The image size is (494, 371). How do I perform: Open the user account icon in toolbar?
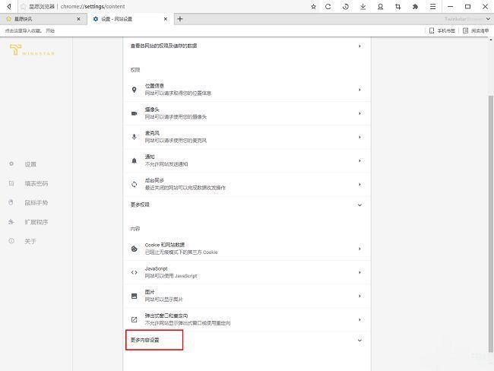click(x=381, y=7)
